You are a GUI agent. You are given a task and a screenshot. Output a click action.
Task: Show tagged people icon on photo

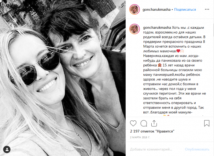point(7,150)
